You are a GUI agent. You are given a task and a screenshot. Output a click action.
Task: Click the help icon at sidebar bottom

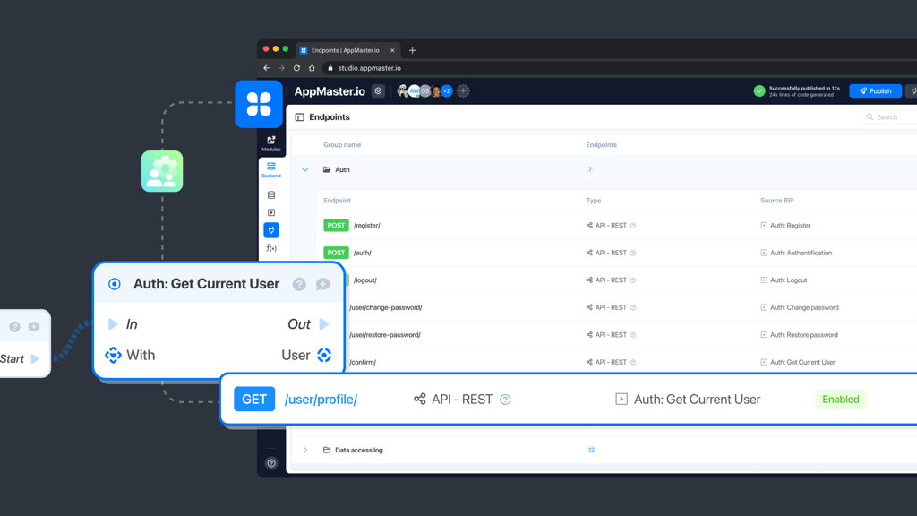coord(271,463)
